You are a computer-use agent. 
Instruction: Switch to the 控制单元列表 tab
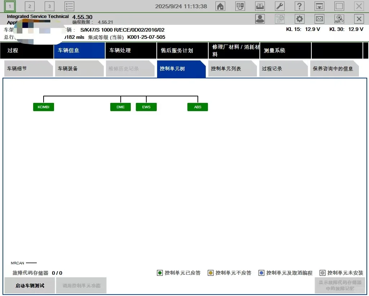[x=232, y=69]
